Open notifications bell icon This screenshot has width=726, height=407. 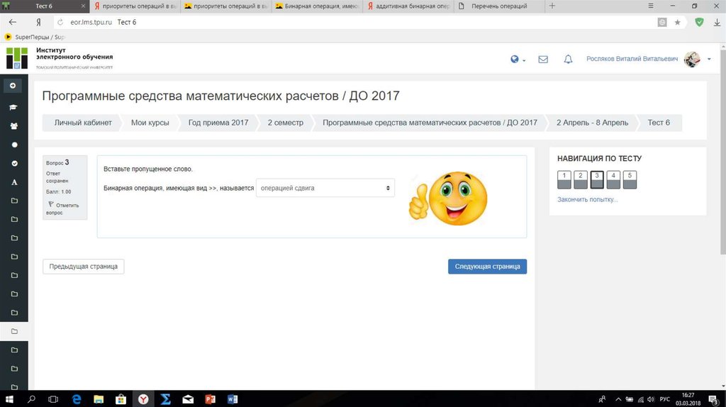(568, 60)
